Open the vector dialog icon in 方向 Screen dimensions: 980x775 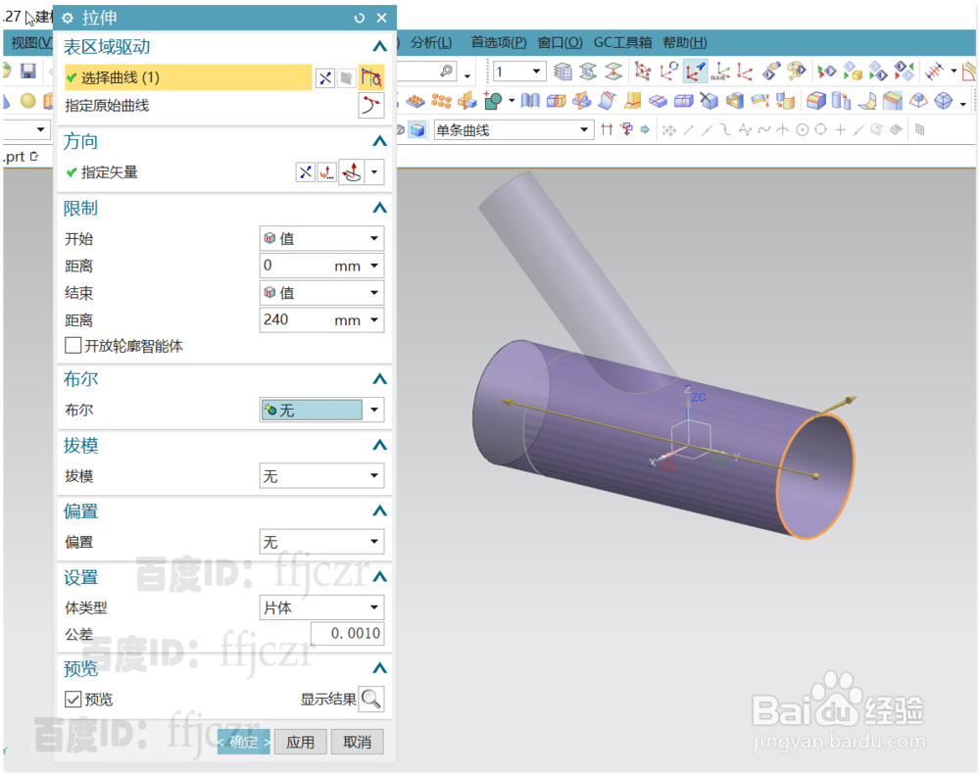(327, 172)
